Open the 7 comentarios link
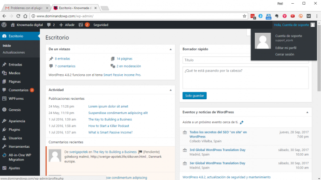Image resolution: width=321 pixels, height=180 pixels. [x=65, y=66]
